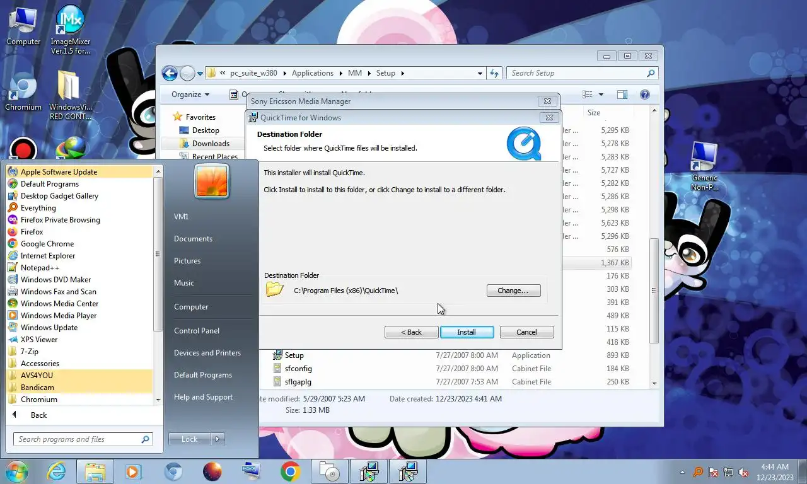Click the Search Setup box
This screenshot has height=484, width=807.
pos(583,73)
